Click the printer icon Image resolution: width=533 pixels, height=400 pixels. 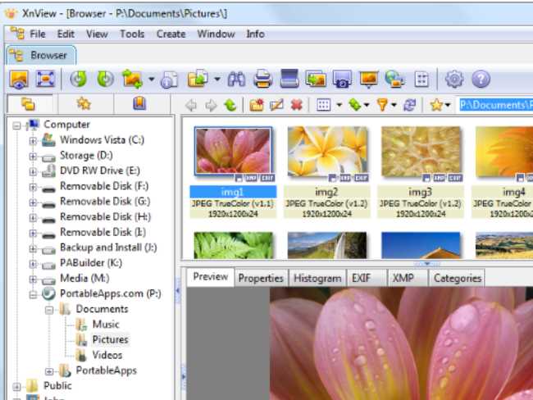(x=262, y=80)
